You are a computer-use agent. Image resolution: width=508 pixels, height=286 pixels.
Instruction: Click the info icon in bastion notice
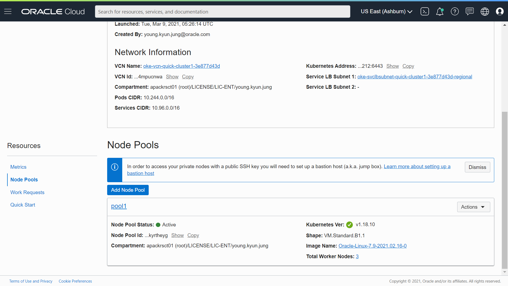tap(115, 167)
